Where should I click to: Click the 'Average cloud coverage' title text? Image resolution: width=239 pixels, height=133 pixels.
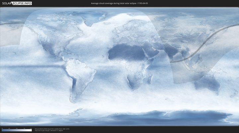(119, 3)
